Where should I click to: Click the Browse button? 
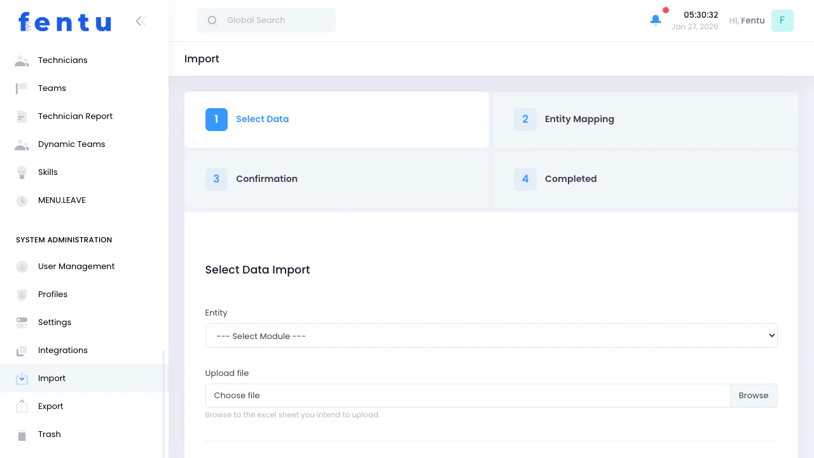[x=754, y=395]
